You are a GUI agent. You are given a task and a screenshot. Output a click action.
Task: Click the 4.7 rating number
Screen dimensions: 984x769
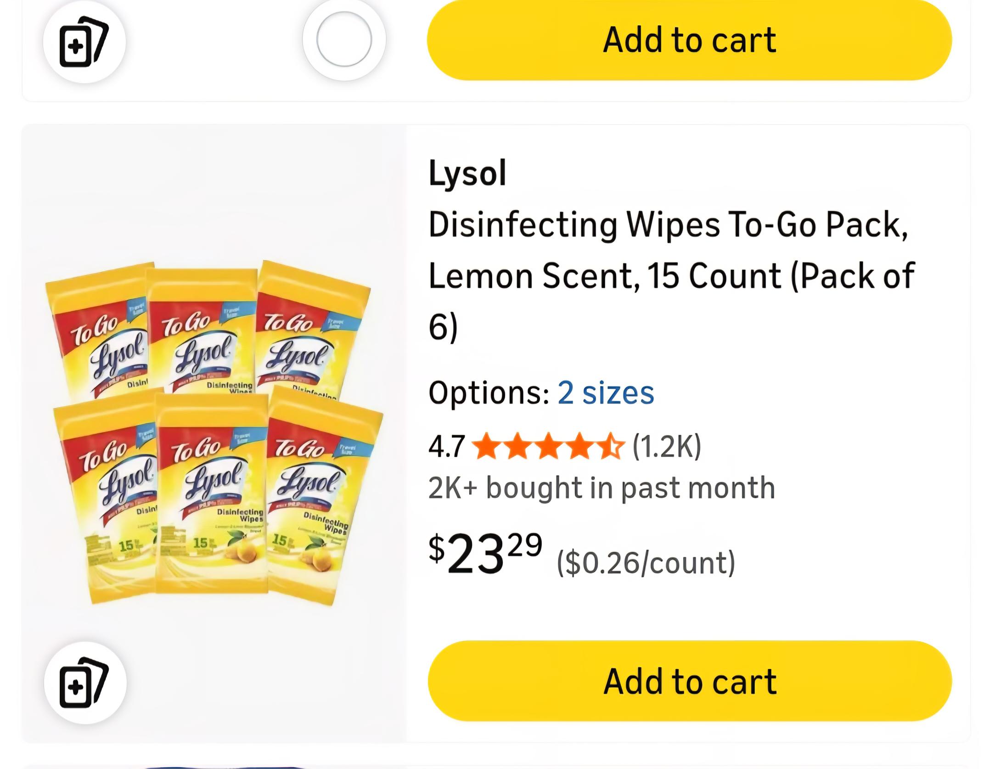click(446, 447)
